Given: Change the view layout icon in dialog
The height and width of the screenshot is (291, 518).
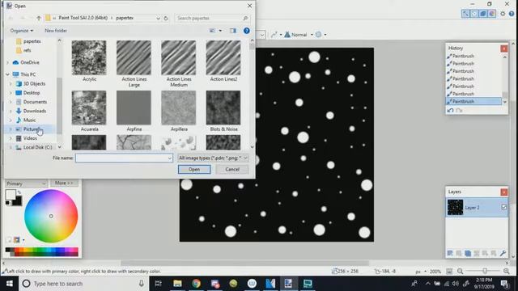Looking at the screenshot, I should [x=212, y=31].
